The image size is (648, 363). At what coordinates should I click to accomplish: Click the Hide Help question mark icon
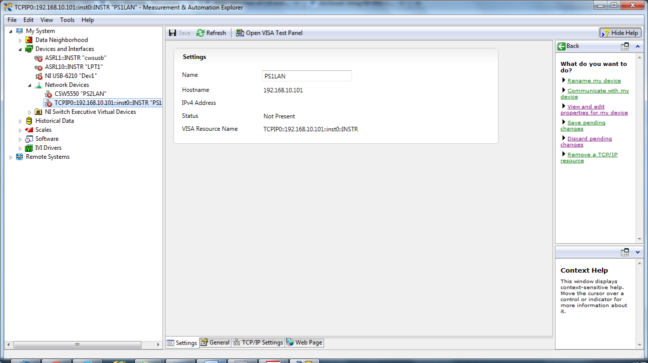[x=606, y=33]
